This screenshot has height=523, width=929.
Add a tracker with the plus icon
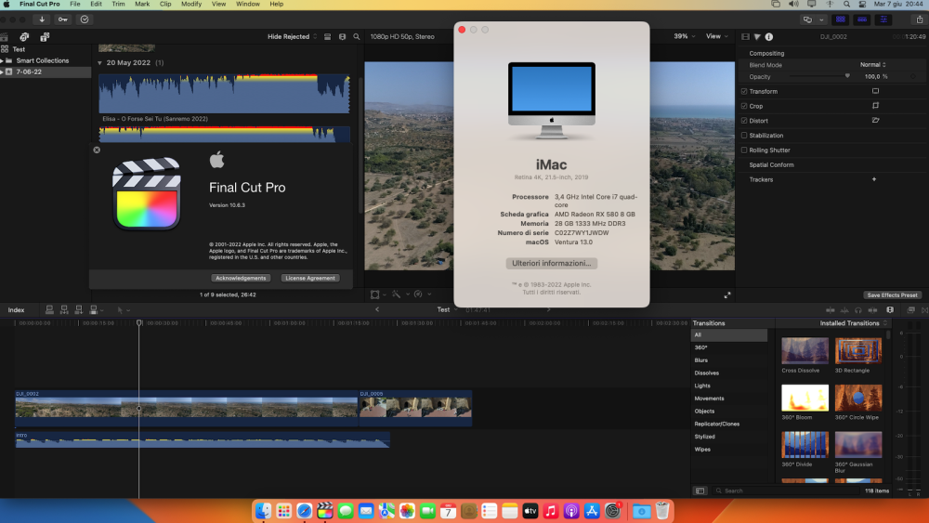pyautogui.click(x=874, y=179)
